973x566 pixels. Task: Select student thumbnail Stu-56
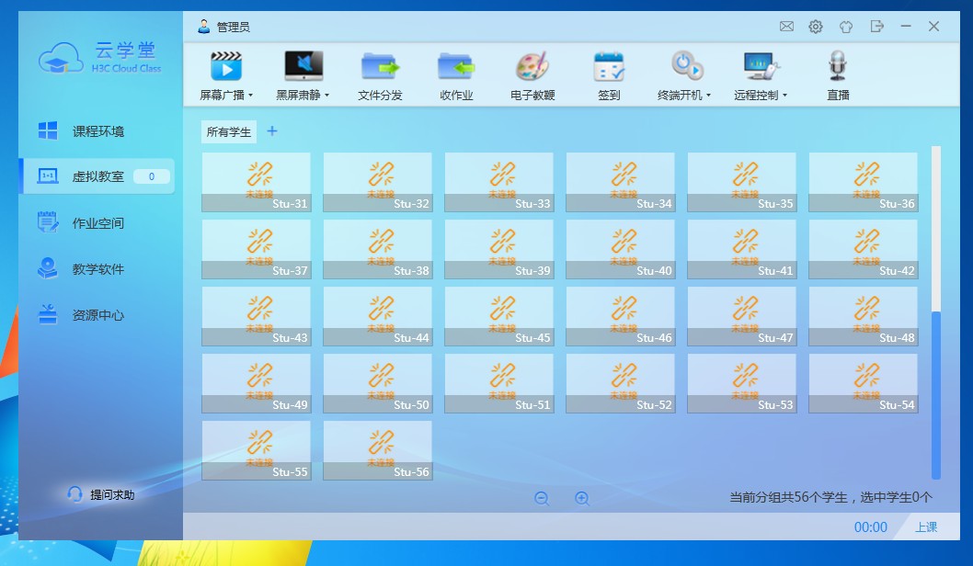pyautogui.click(x=377, y=450)
